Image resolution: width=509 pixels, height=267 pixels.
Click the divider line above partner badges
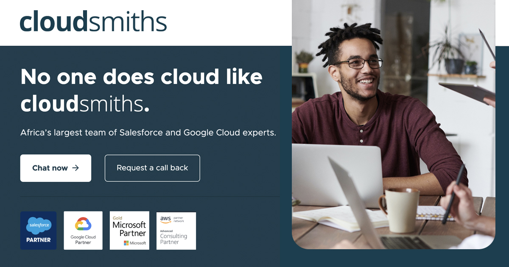click(150, 197)
